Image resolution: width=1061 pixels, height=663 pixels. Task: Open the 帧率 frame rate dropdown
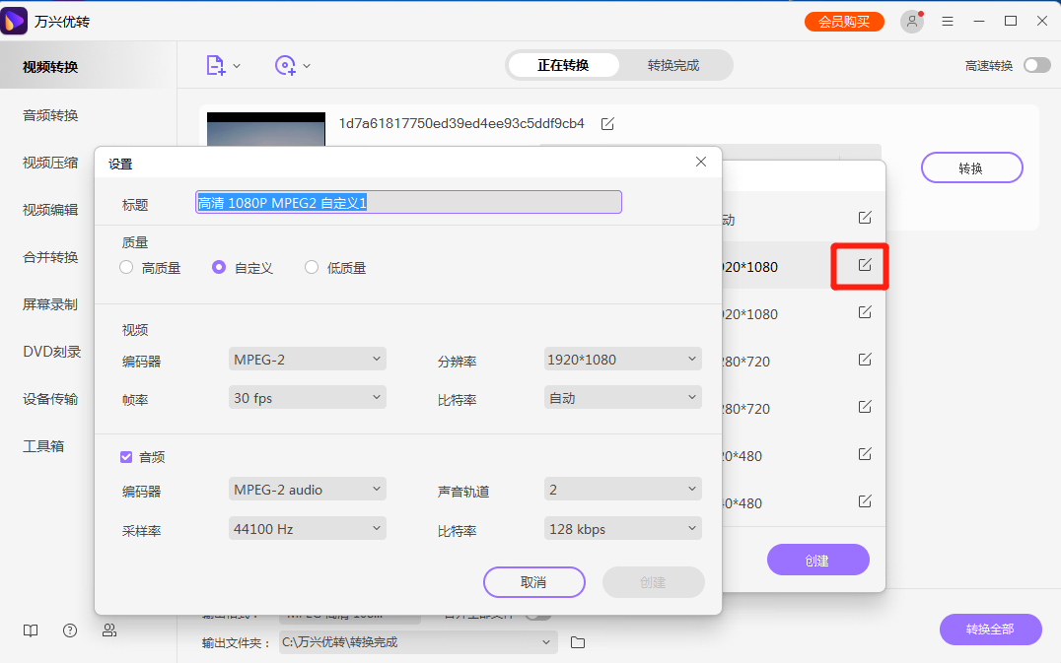(307, 396)
